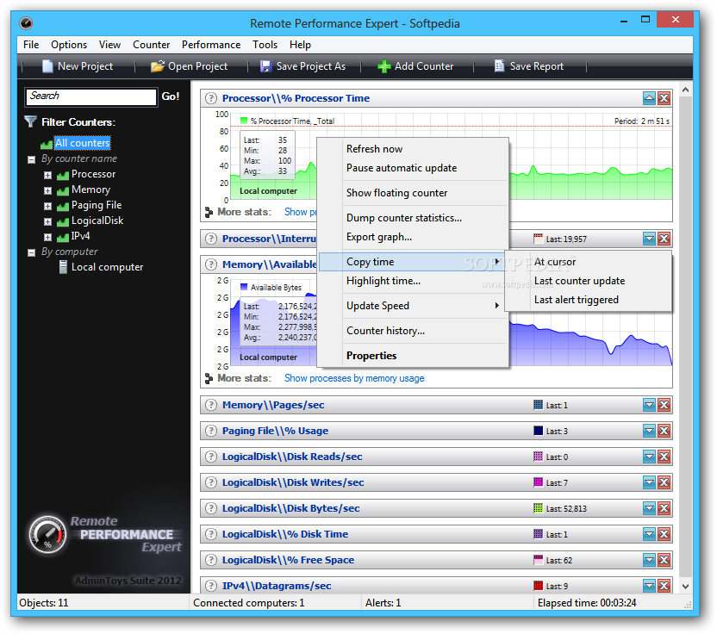
Task: Select All counters filter
Action: (83, 143)
